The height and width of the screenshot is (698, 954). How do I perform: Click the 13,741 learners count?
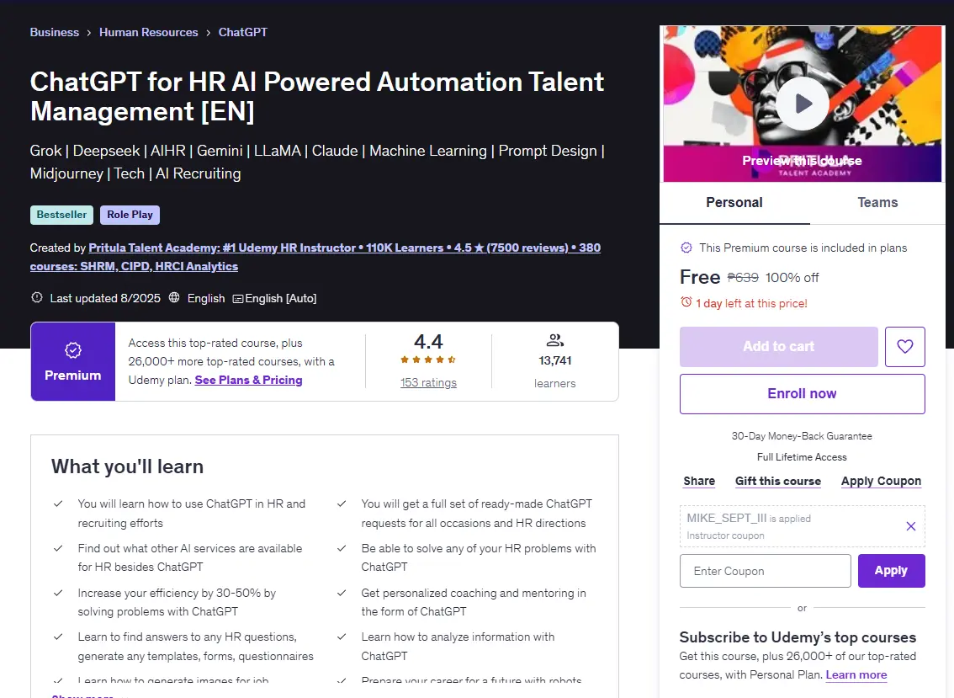555,360
